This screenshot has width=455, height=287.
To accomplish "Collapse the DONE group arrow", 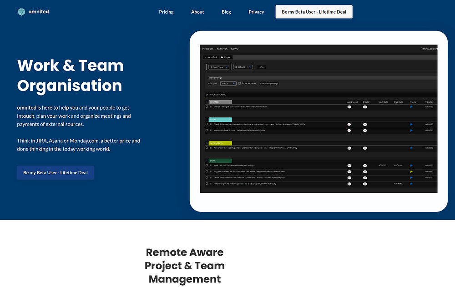I will (x=207, y=161).
